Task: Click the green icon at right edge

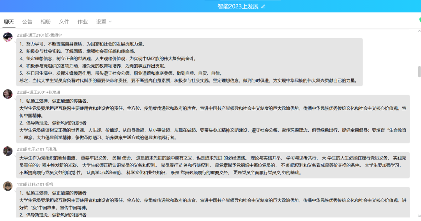Action: (x=419, y=20)
